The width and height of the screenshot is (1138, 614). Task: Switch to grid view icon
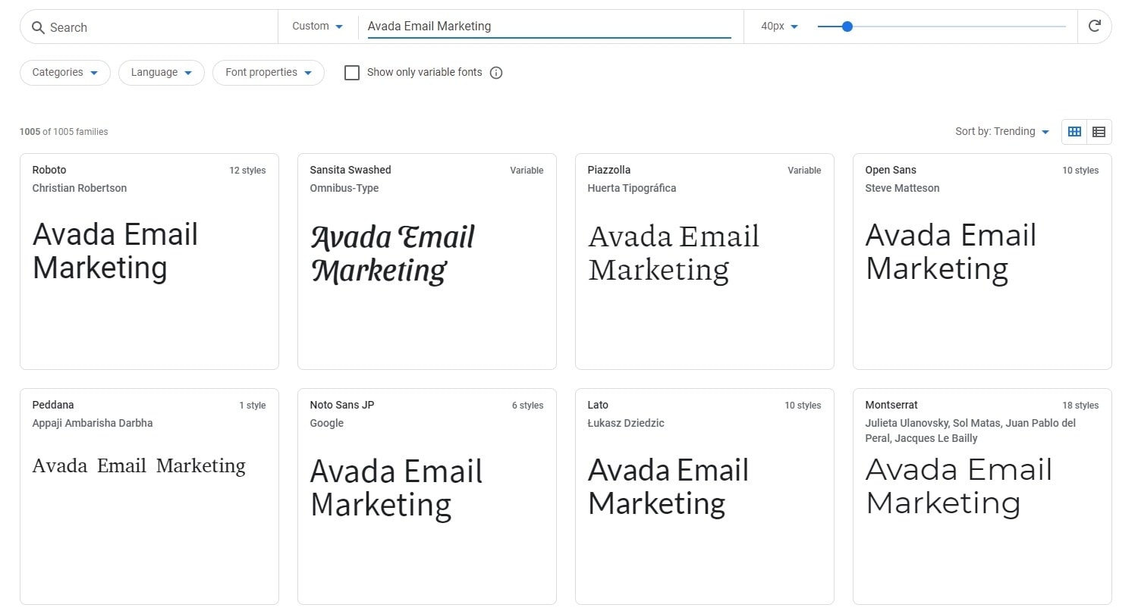tap(1074, 132)
